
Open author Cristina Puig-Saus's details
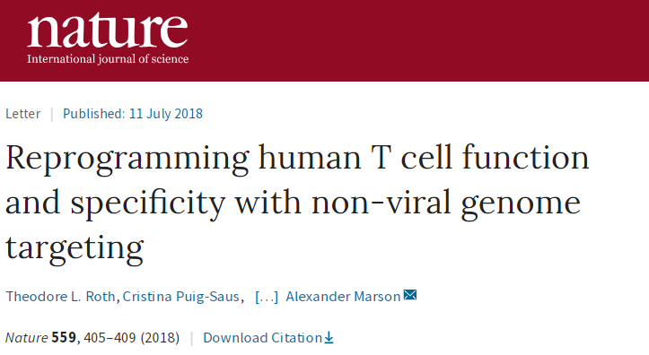[x=180, y=297]
